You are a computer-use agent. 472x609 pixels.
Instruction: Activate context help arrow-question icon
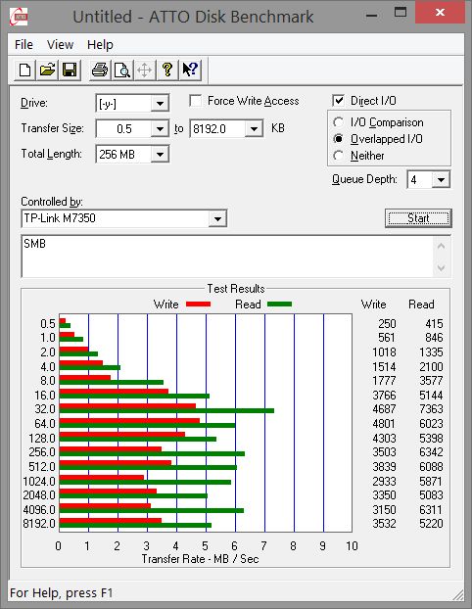(190, 70)
